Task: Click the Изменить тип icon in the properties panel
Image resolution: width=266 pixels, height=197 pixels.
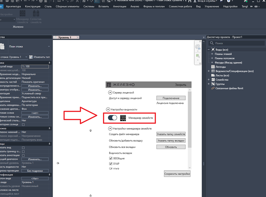Action: coord(31,57)
